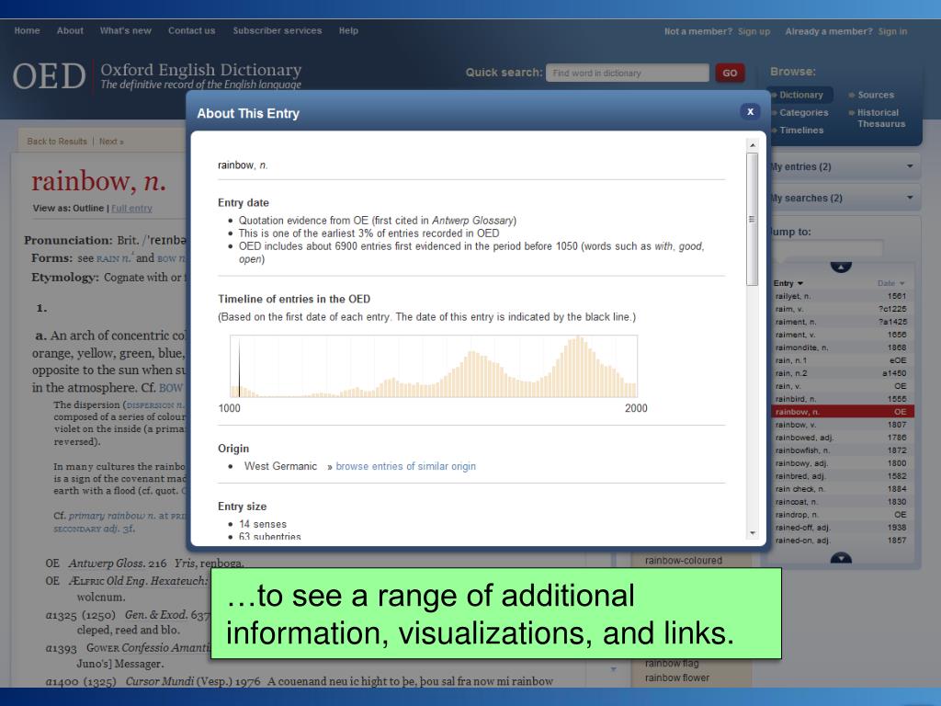Click the dialog's vertical scrollbar thumb
Image resolution: width=941 pixels, height=706 pixels.
[x=752, y=219]
